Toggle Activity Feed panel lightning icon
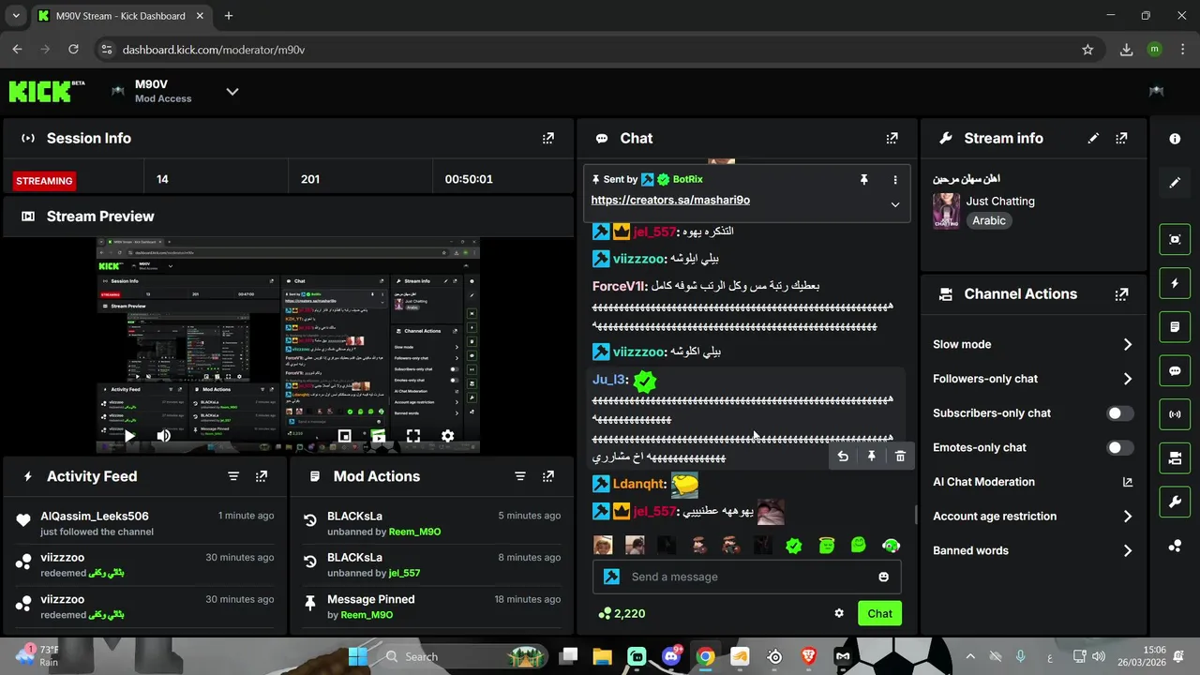This screenshot has height=675, width=1200. point(1175,283)
